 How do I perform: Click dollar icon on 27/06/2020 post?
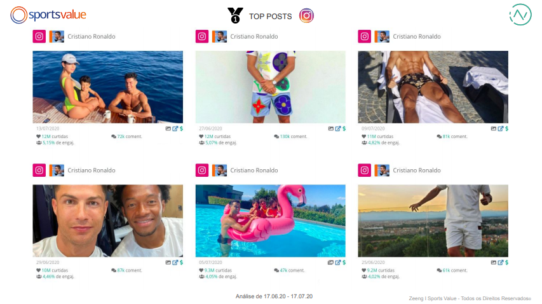344,128
